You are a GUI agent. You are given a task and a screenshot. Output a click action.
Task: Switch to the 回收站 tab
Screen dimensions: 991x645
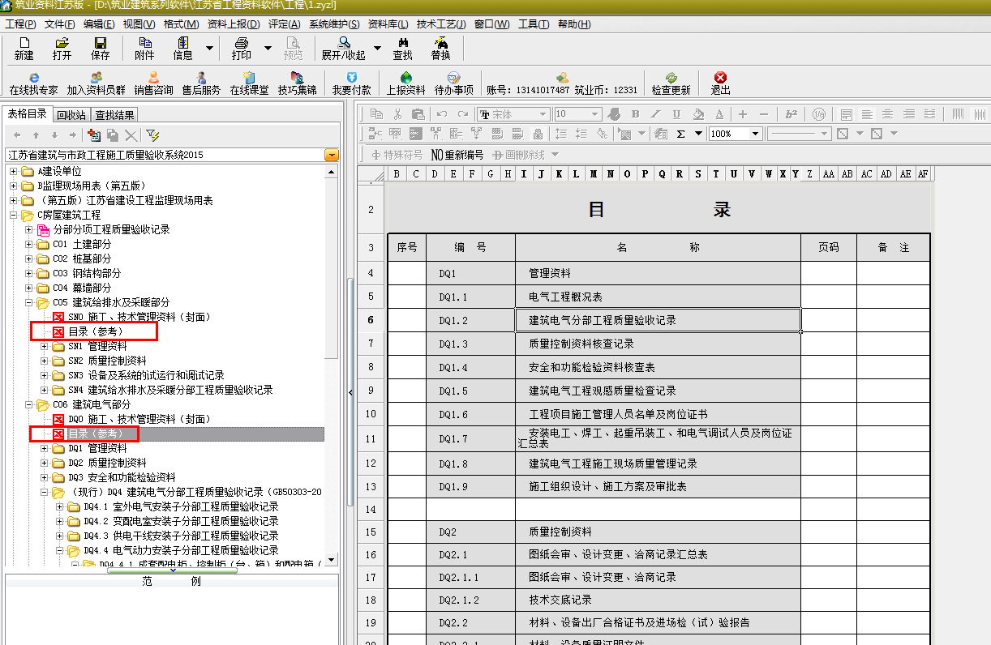[x=71, y=115]
